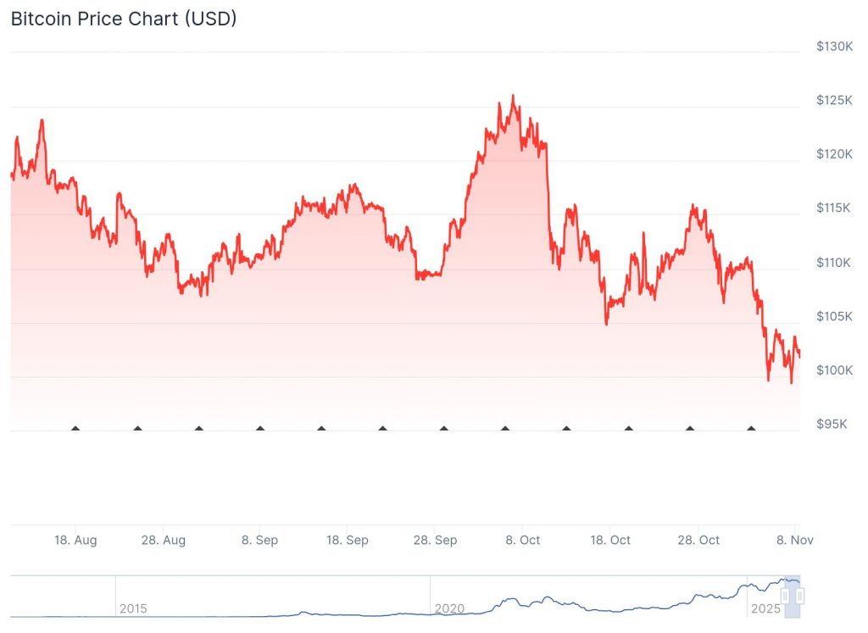Click the left handle of the navigator range

785,597
